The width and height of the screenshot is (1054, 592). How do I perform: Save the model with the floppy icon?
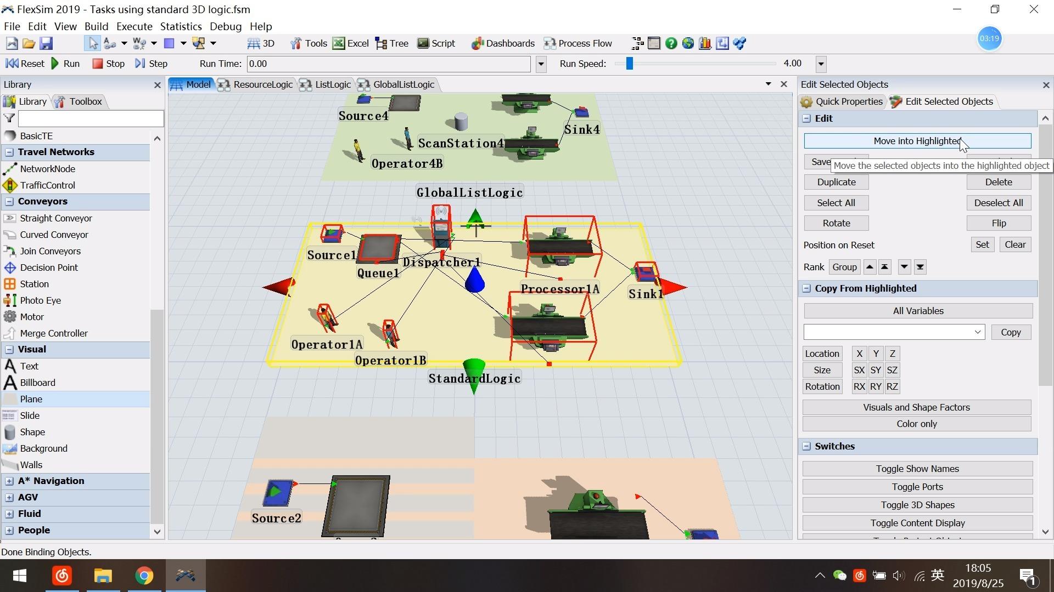pos(46,43)
